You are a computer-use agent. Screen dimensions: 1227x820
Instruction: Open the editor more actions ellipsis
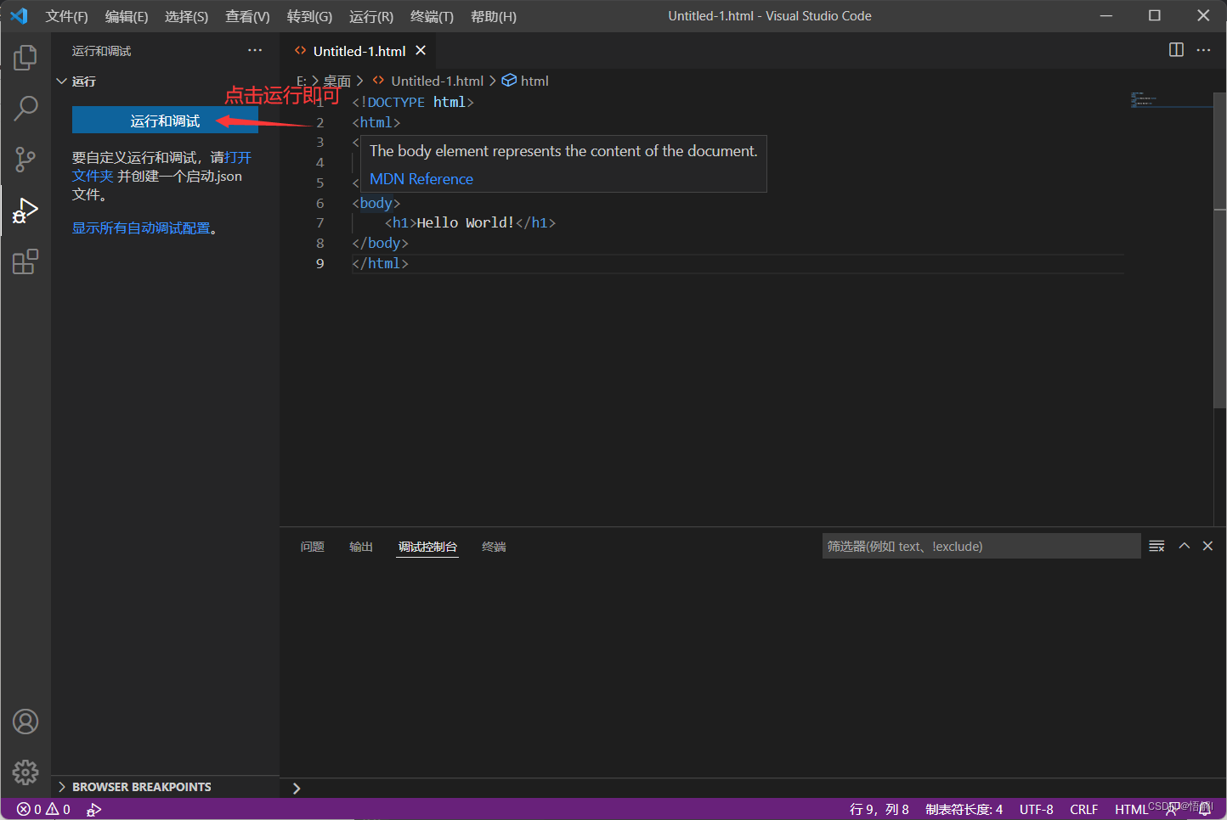click(1203, 50)
